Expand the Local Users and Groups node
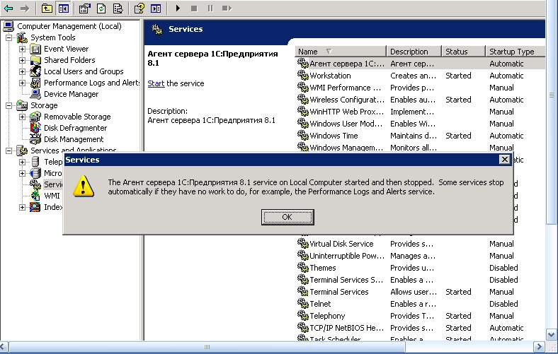The height and width of the screenshot is (354, 558). click(x=22, y=71)
